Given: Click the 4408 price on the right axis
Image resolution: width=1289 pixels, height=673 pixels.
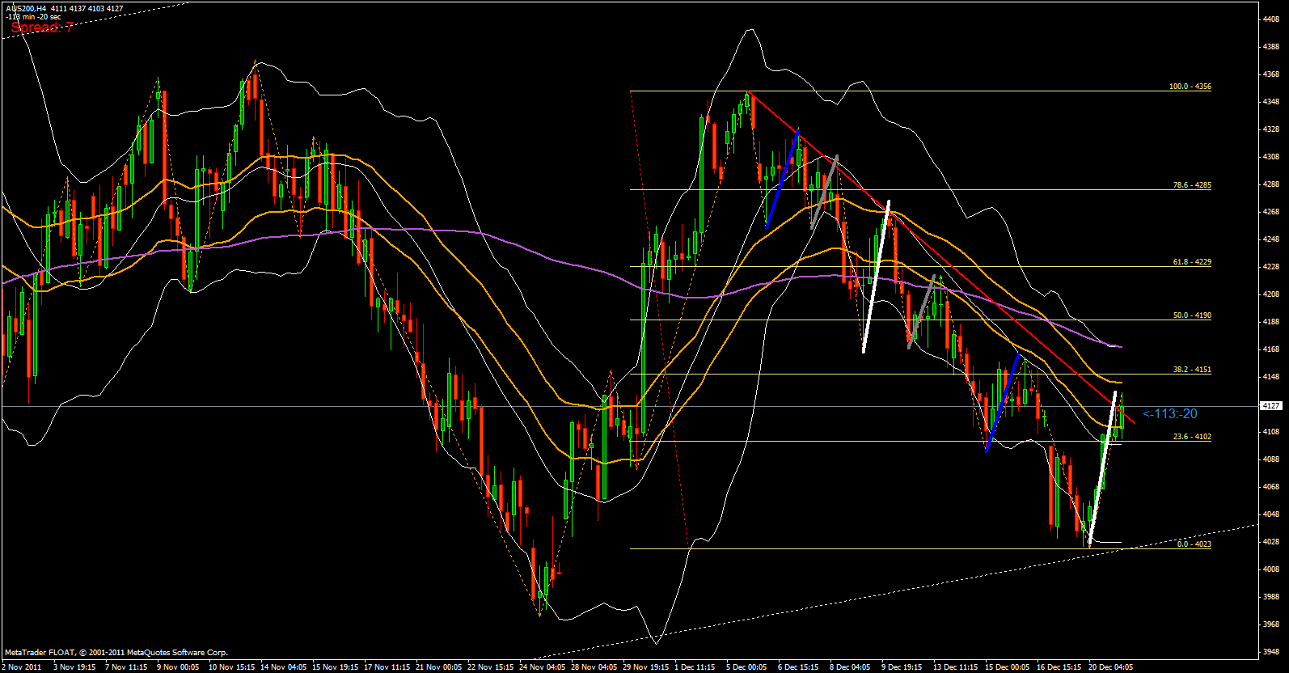Looking at the screenshot, I should [1270, 19].
